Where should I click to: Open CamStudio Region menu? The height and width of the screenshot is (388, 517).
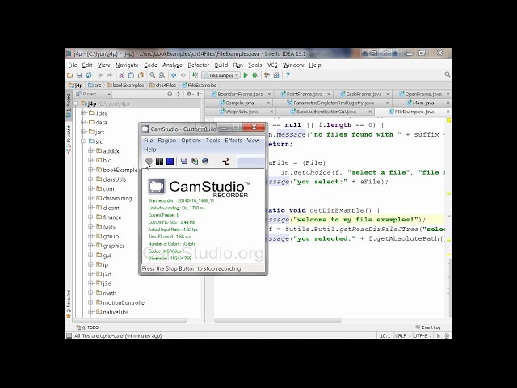click(x=167, y=140)
